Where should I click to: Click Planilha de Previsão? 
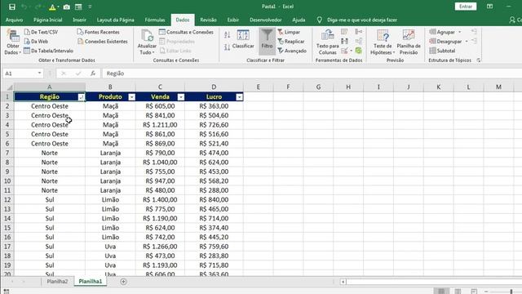pyautogui.click(x=409, y=42)
